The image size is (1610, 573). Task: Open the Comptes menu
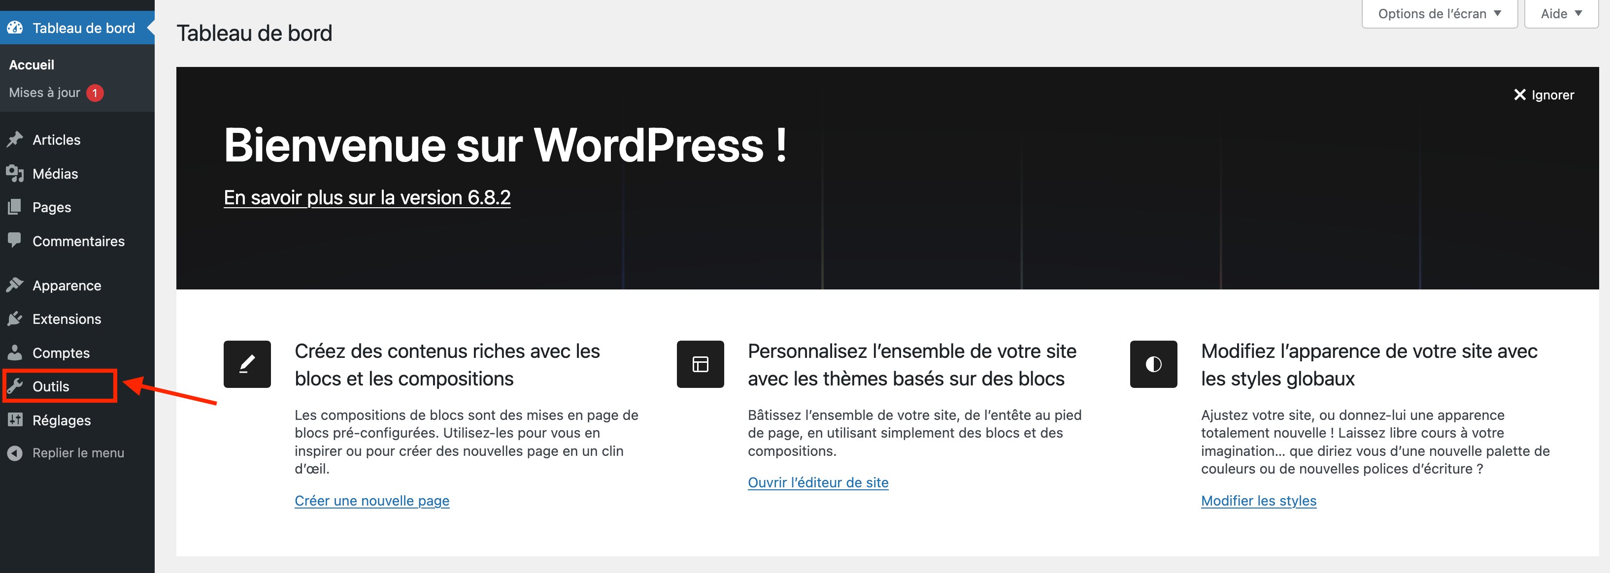[77, 352]
